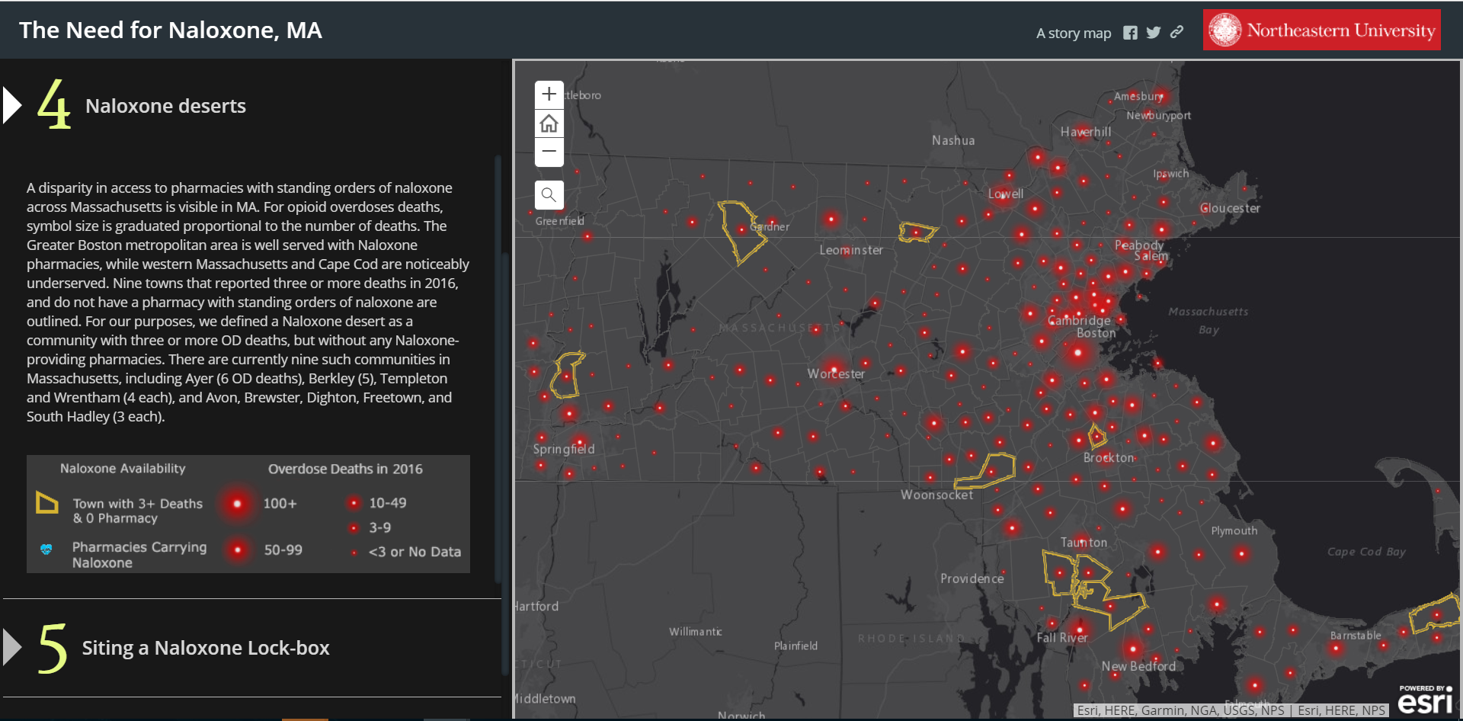Click the large Boston overdose marker
Viewport: 1463px width, 721px height.
tap(1077, 352)
